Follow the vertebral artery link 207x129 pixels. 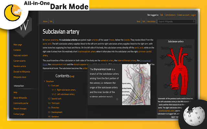107,60
